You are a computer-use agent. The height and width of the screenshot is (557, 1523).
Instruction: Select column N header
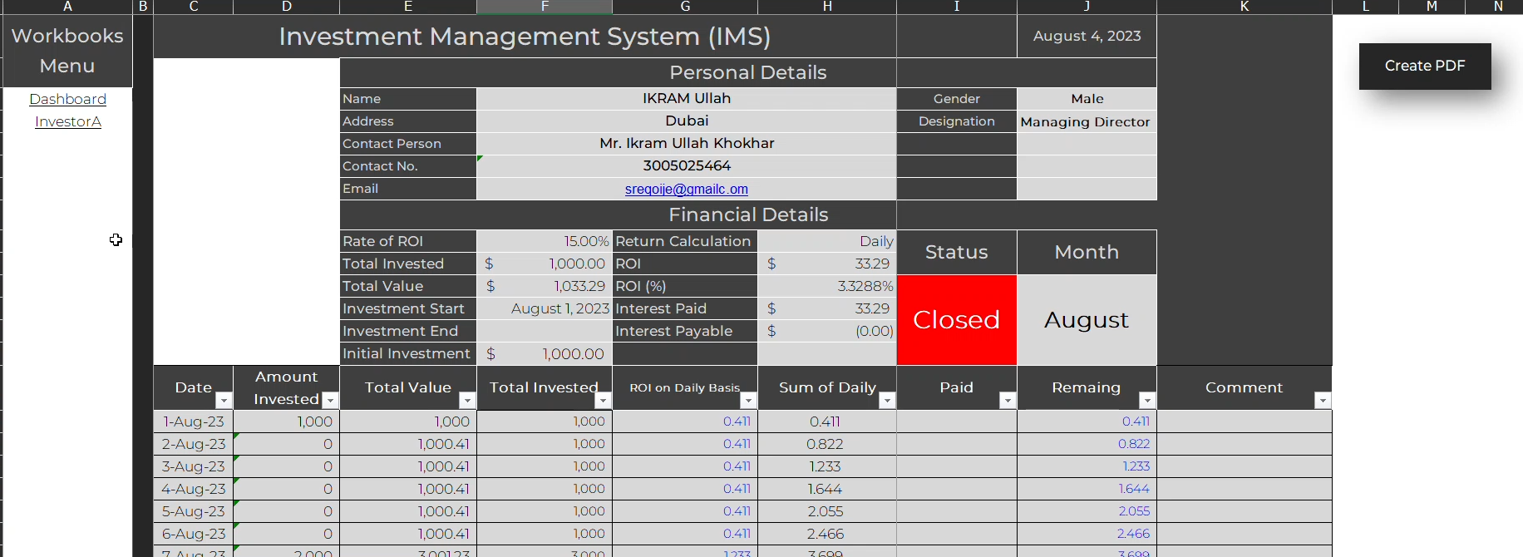pyautogui.click(x=1498, y=7)
